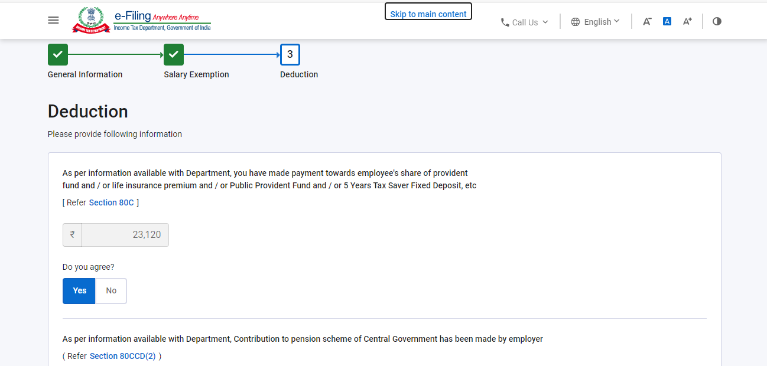The height and width of the screenshot is (366, 767).
Task: Decrease font size with A- icon
Action: click(647, 21)
